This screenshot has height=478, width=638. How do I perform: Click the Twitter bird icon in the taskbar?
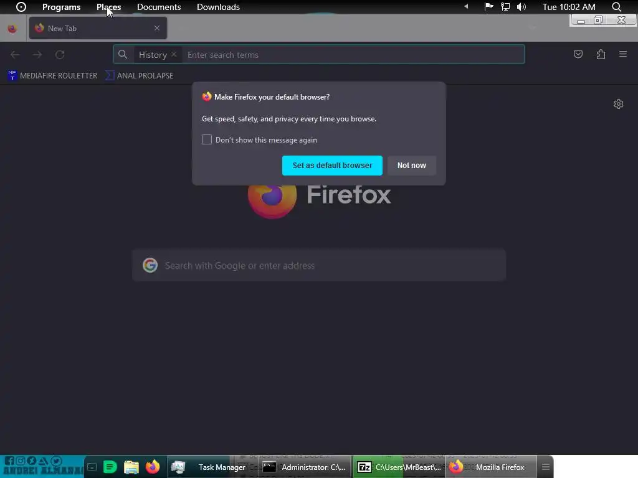(x=56, y=461)
